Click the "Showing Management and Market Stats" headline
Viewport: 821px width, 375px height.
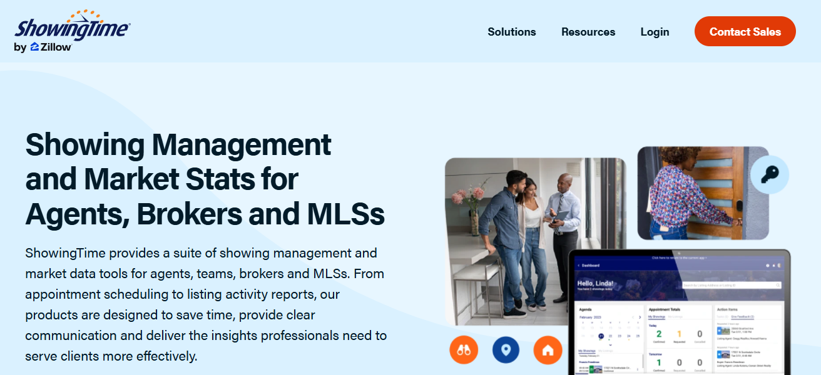205,179
